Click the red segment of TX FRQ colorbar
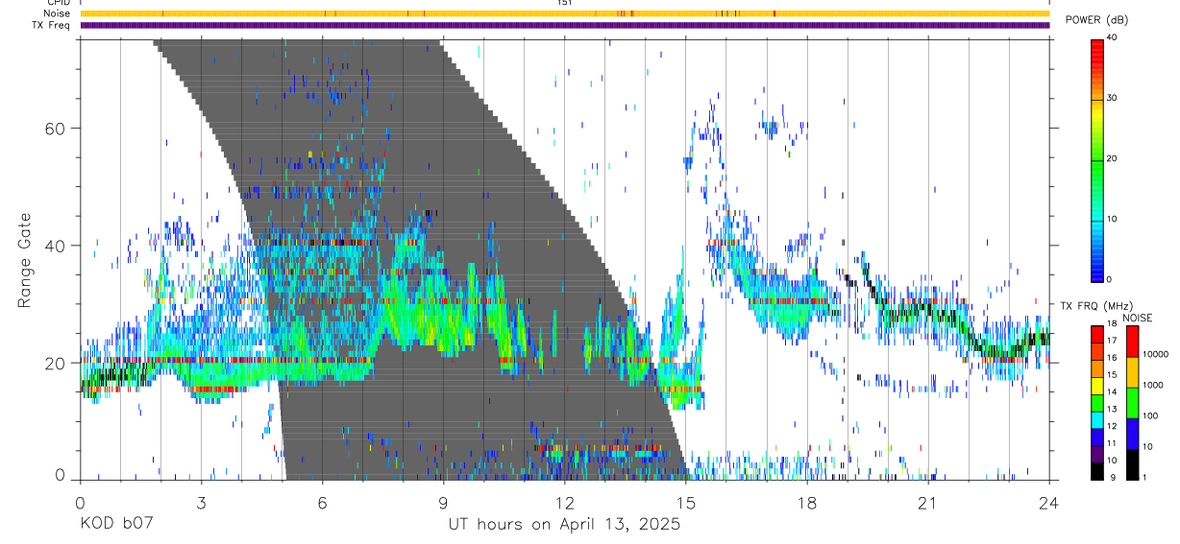 (x=1096, y=335)
